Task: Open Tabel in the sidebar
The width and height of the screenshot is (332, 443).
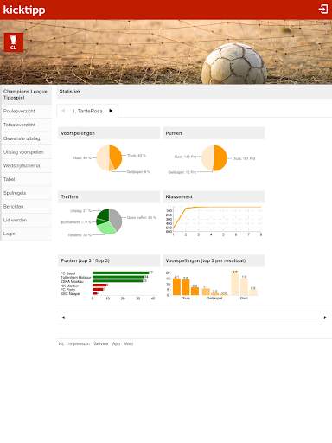Action: 26,179
